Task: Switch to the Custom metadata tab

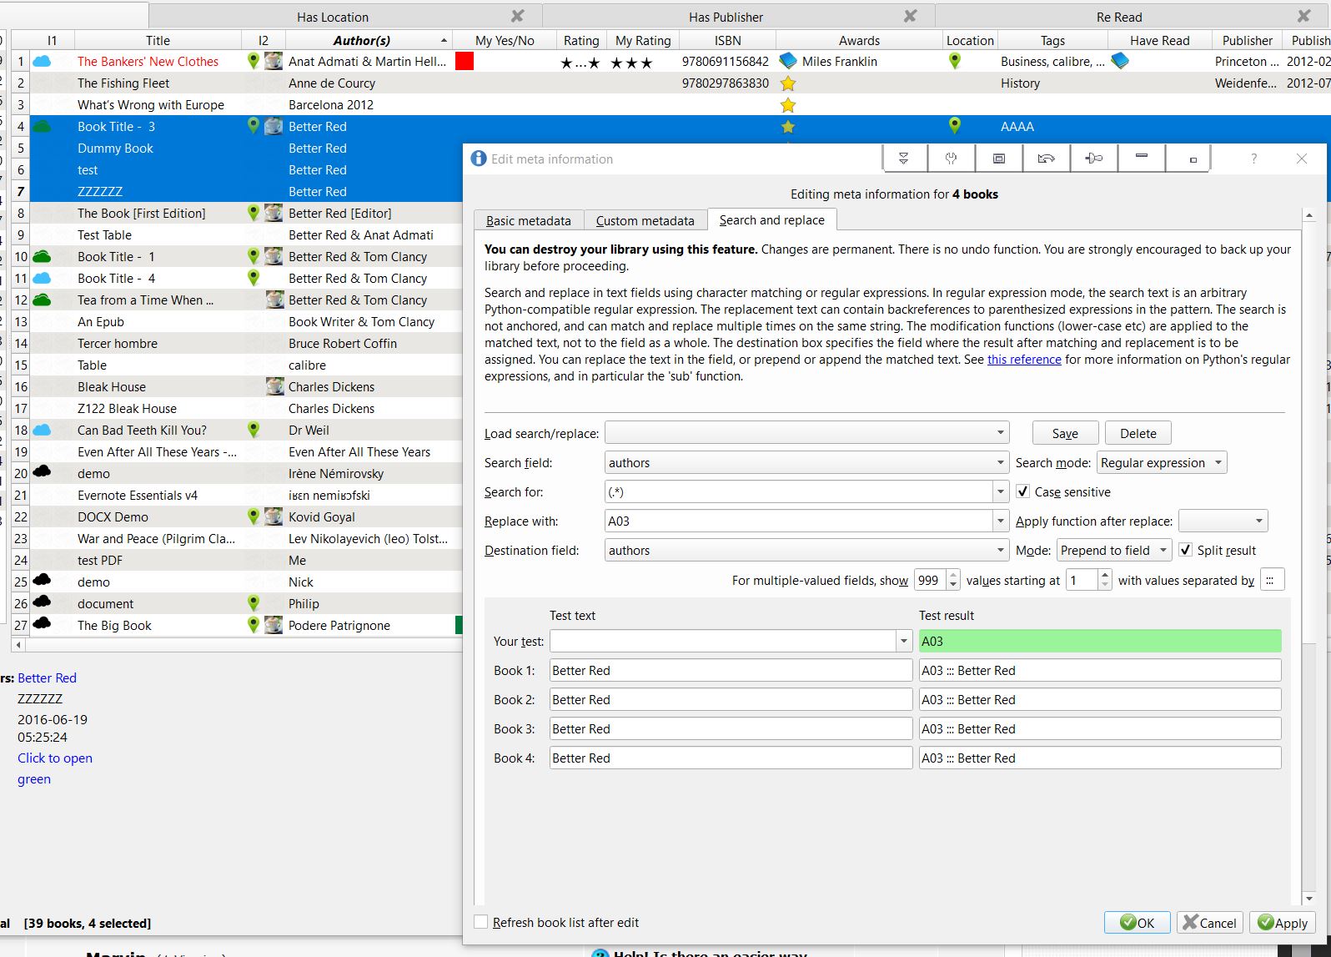Action: tap(645, 221)
